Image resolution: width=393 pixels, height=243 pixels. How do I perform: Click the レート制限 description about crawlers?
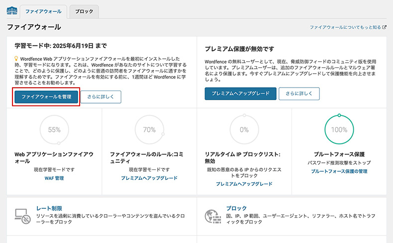[x=110, y=219]
